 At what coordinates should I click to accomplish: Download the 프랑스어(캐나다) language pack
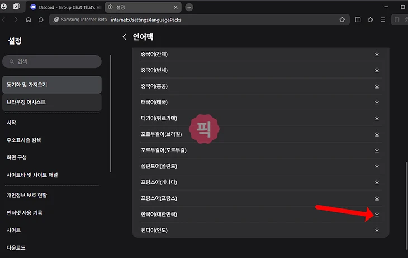pyautogui.click(x=377, y=182)
